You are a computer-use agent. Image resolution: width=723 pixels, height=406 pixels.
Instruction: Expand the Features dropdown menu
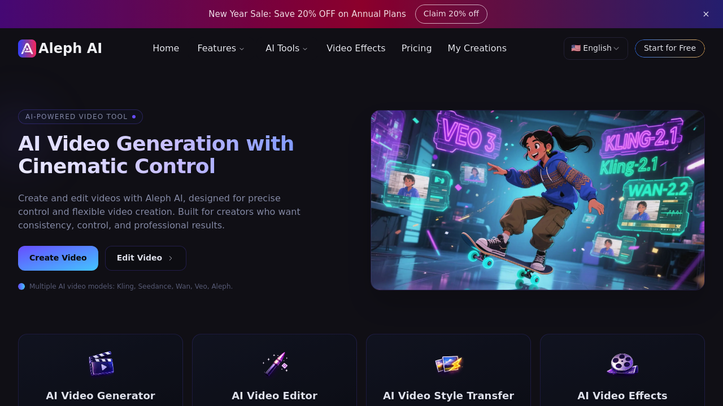pyautogui.click(x=220, y=48)
